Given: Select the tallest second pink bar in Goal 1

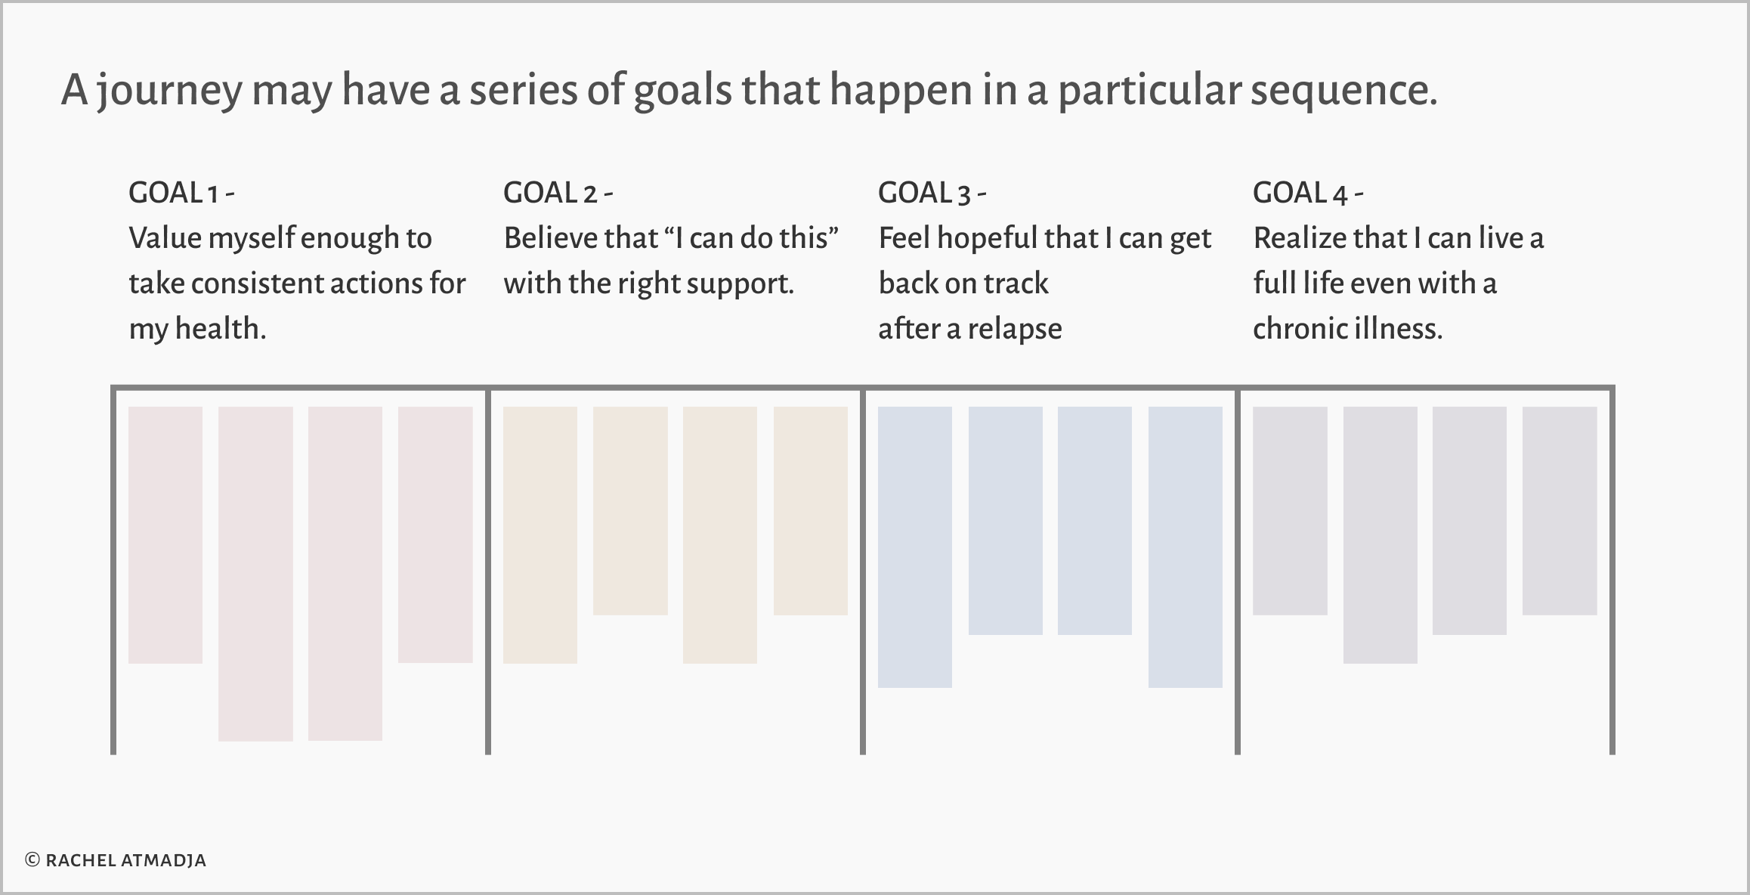Looking at the screenshot, I should point(255,574).
